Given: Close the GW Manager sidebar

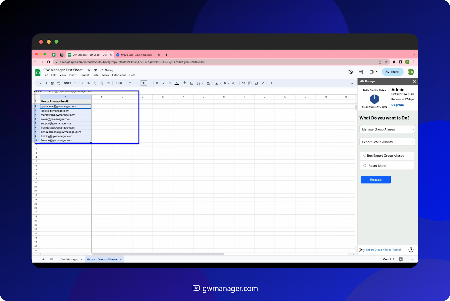Looking at the screenshot, I should tap(414, 82).
